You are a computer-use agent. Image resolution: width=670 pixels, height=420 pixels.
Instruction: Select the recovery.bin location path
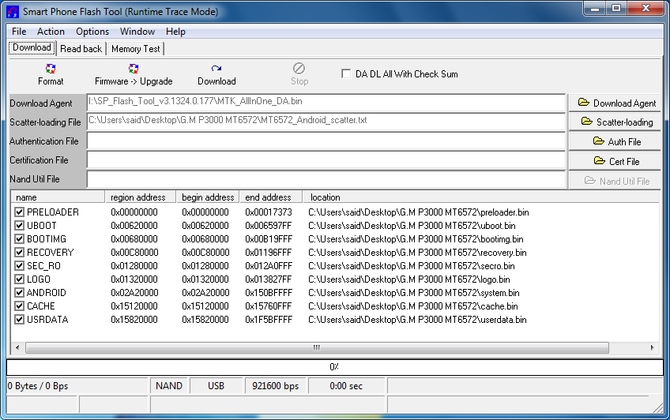coord(417,253)
